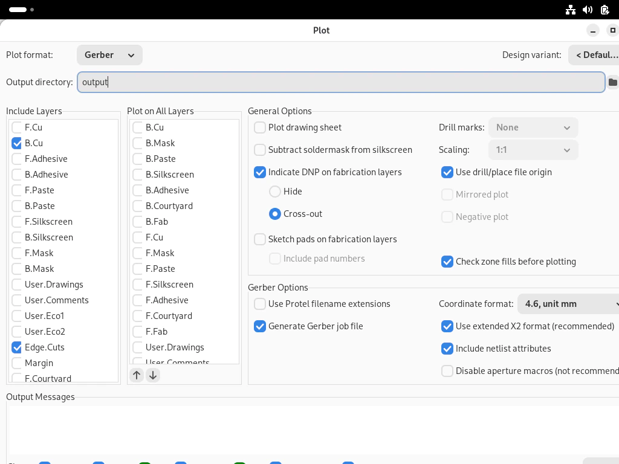
Task: Select User.Eco1 row in Include Layers
Action: coord(63,316)
